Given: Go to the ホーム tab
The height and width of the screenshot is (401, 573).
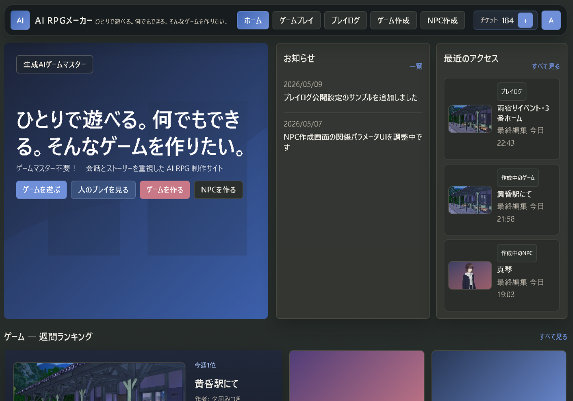Looking at the screenshot, I should click(253, 20).
